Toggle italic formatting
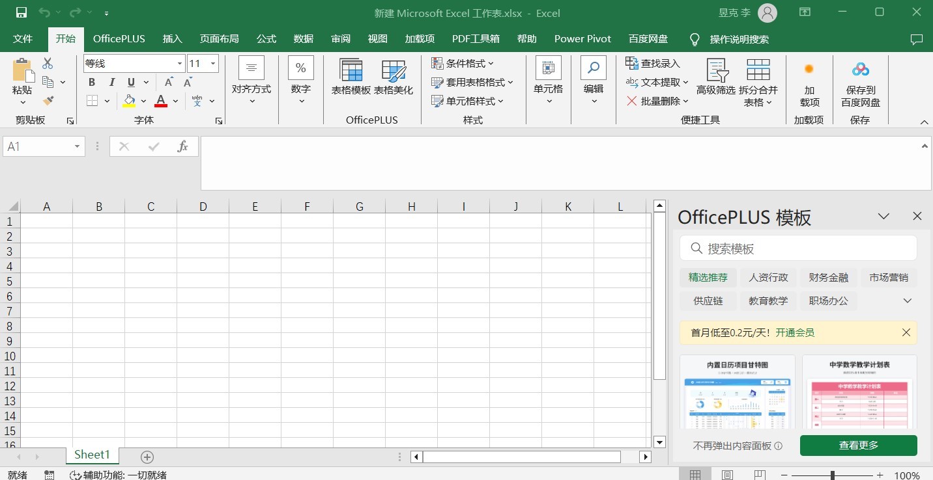 click(111, 82)
